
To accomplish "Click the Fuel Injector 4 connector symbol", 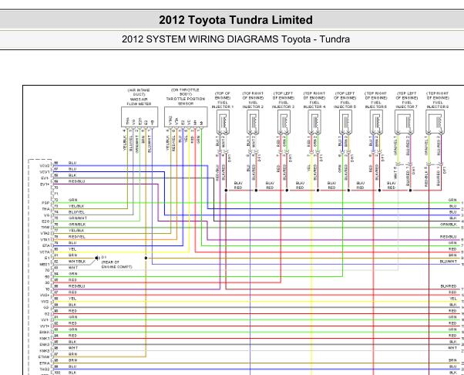I will [x=314, y=122].
